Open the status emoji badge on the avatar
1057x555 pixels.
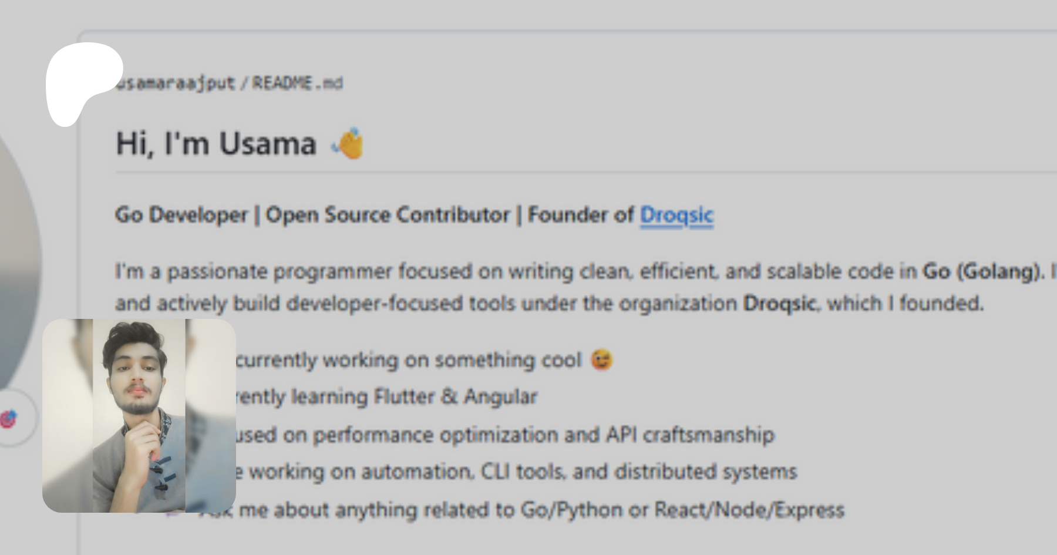(x=9, y=418)
